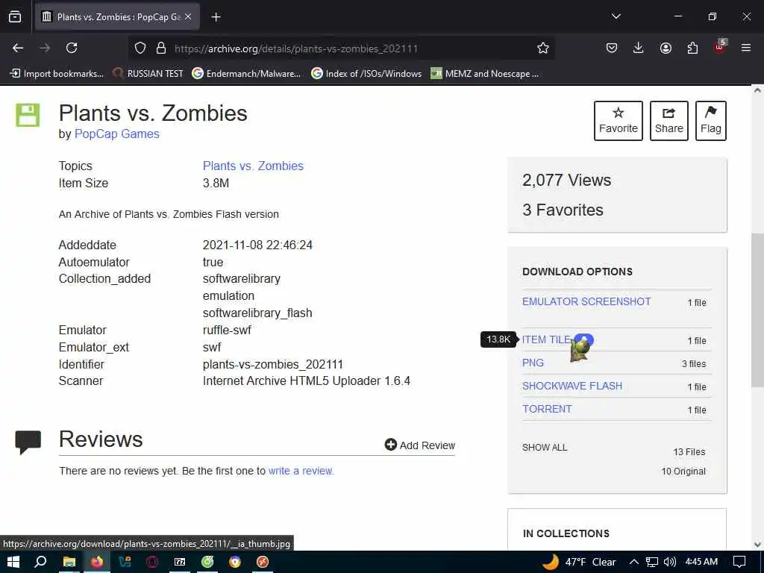Select the ruffle-swf emulator value
The width and height of the screenshot is (764, 573).
(x=227, y=331)
